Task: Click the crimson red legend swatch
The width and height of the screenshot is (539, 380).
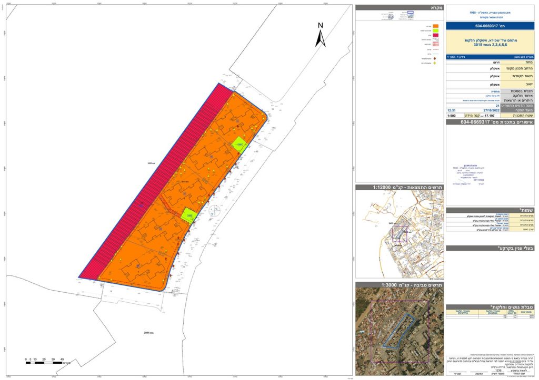Action: click(x=435, y=35)
